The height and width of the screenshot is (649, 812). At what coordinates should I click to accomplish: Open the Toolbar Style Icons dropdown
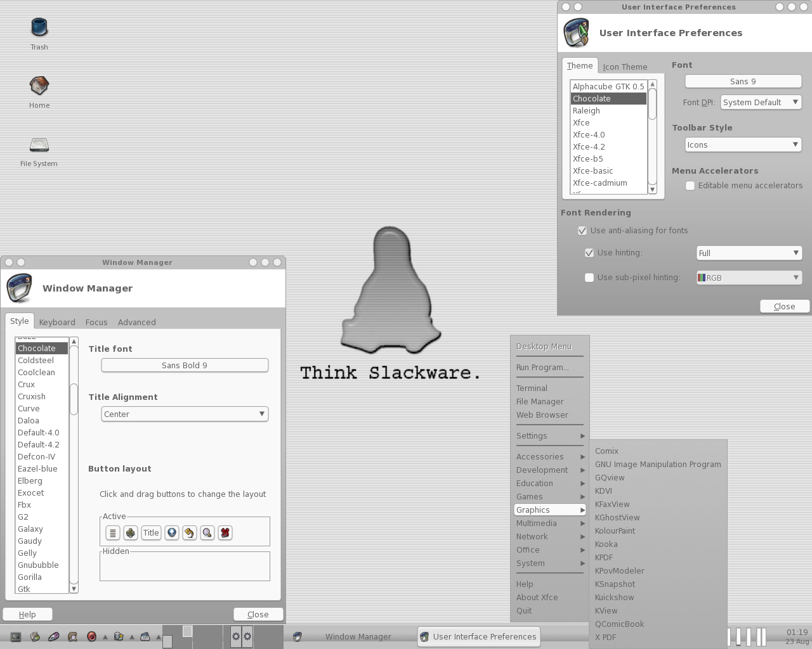coord(743,145)
